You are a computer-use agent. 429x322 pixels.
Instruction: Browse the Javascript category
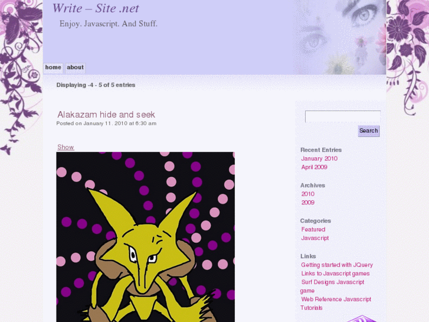[x=315, y=238]
